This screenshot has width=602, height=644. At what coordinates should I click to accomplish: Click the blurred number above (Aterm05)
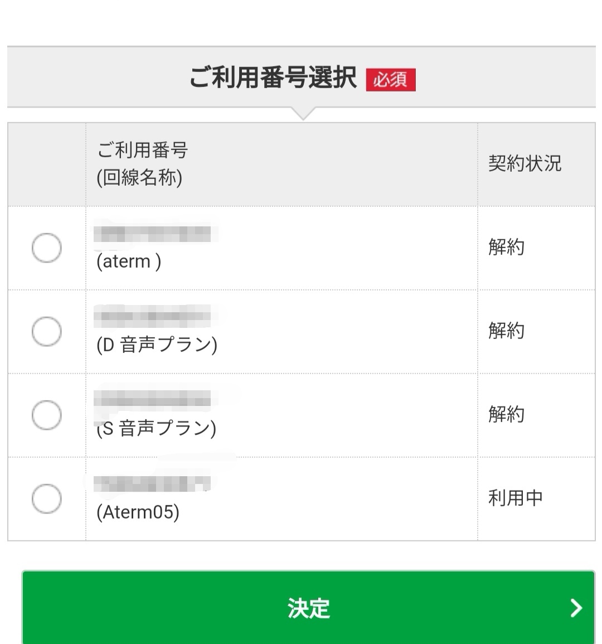pyautogui.click(x=152, y=483)
